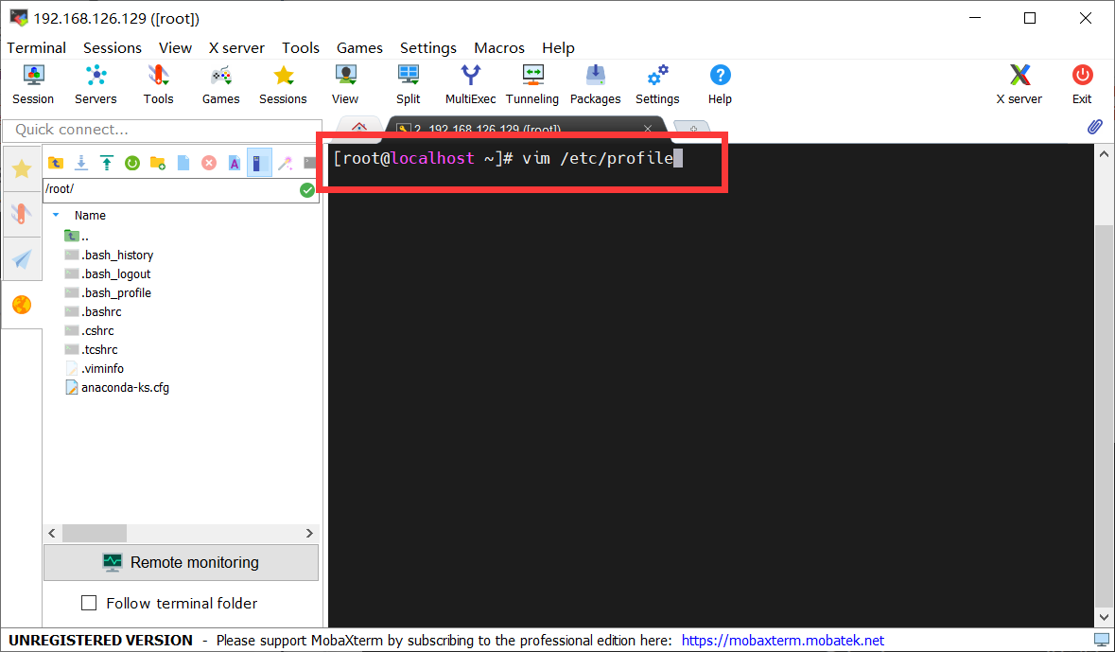This screenshot has height=652, width=1115.
Task: Click the Help question mark icon
Action: 720,85
